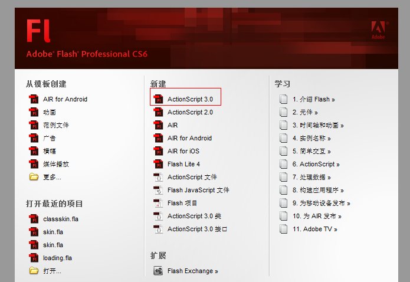Open tutorial 9. 为移动设备发布
Viewport: 410px width, 282px height.
point(321,203)
